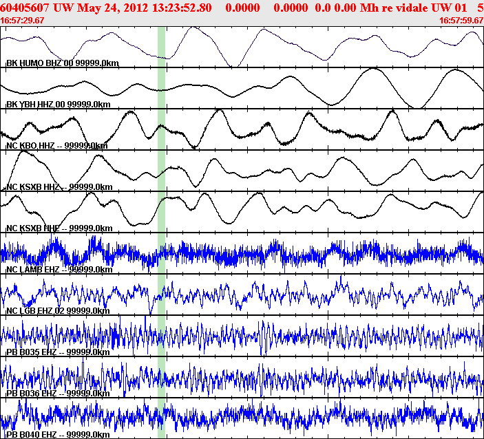Select the BK YBH HHZ 00 station label
Image resolution: width=484 pixels, height=439 pixels.
pos(59,105)
